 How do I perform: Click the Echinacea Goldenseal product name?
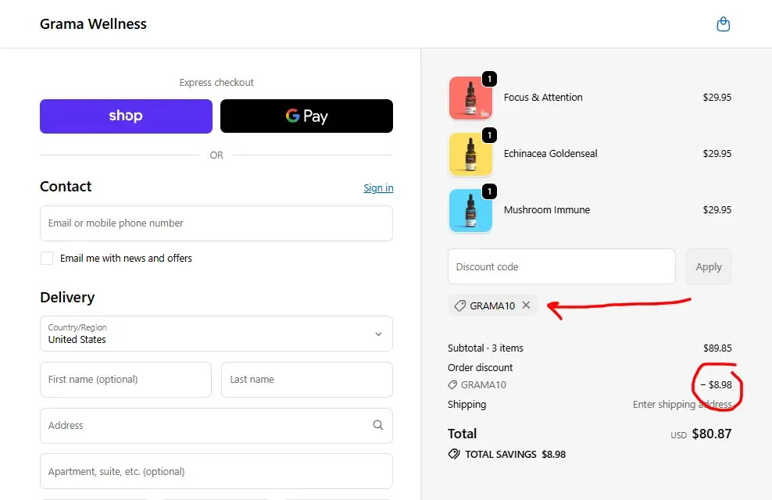tap(550, 154)
